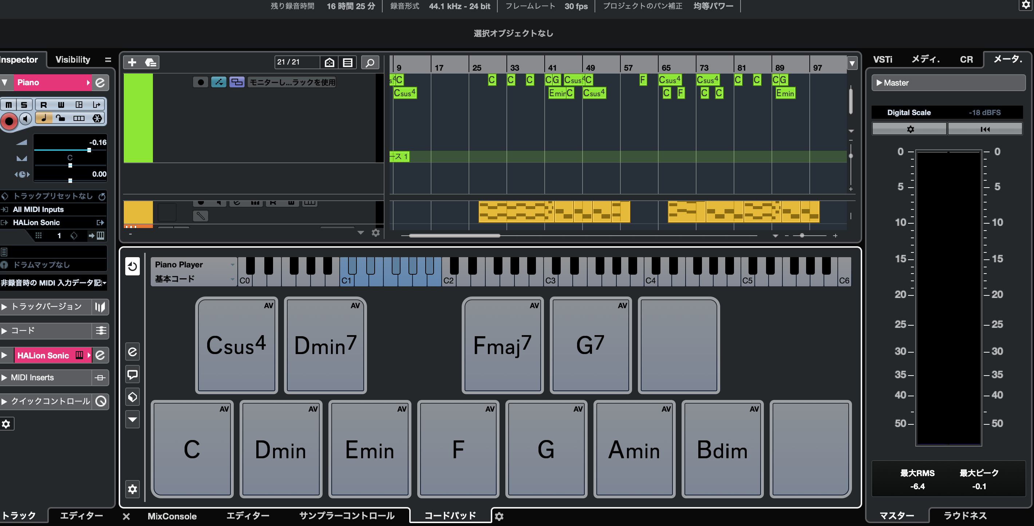Click the Add Track plus button

click(x=132, y=62)
